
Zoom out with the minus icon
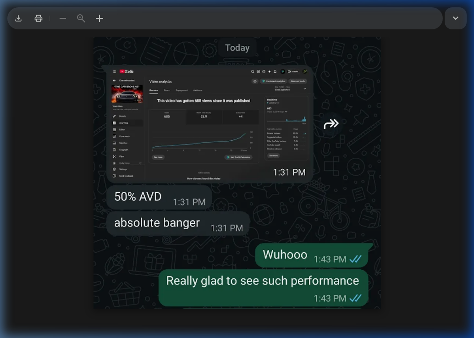pyautogui.click(x=63, y=18)
